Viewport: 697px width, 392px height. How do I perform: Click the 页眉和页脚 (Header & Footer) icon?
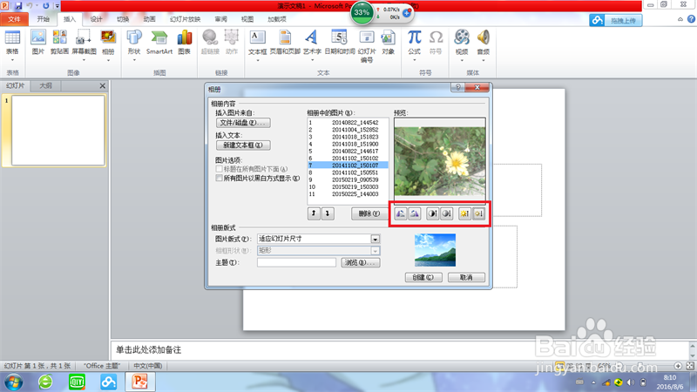click(x=285, y=43)
